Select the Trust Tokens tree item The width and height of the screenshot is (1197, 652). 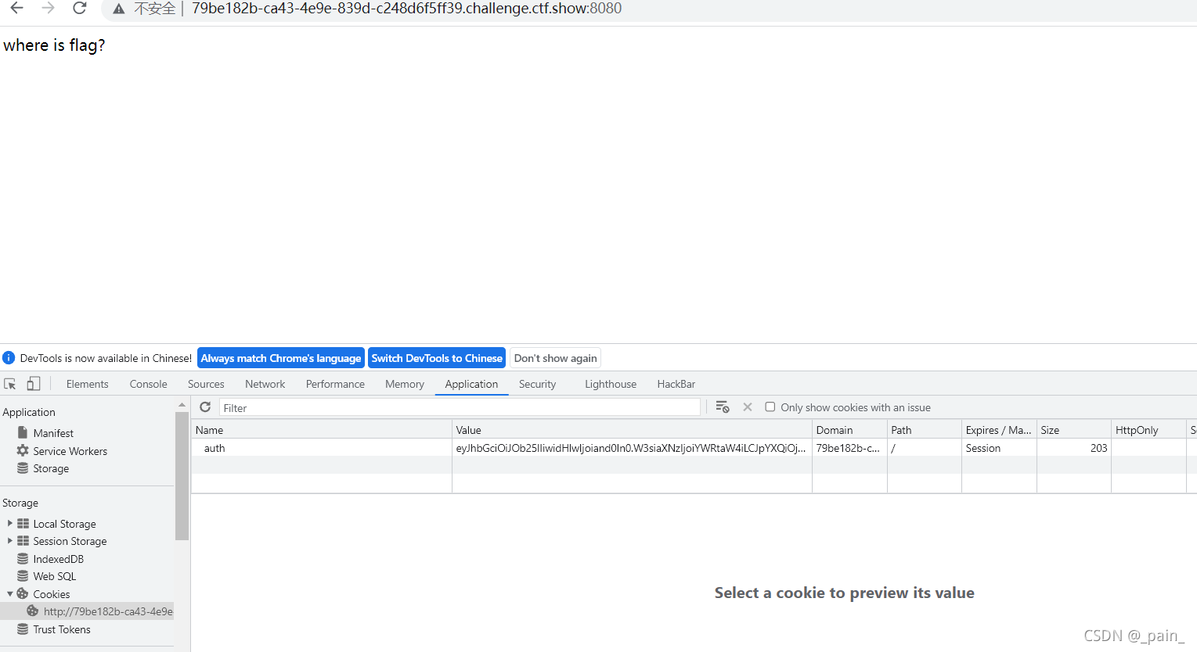[x=62, y=629]
